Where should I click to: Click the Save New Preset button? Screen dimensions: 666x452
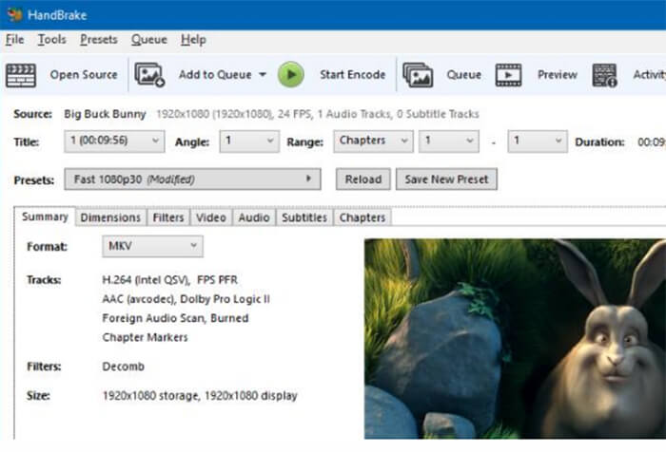(446, 179)
